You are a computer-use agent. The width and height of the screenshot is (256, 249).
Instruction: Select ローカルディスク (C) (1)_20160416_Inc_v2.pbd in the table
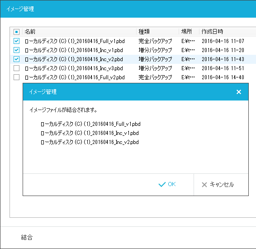pyautogui.click(x=74, y=59)
